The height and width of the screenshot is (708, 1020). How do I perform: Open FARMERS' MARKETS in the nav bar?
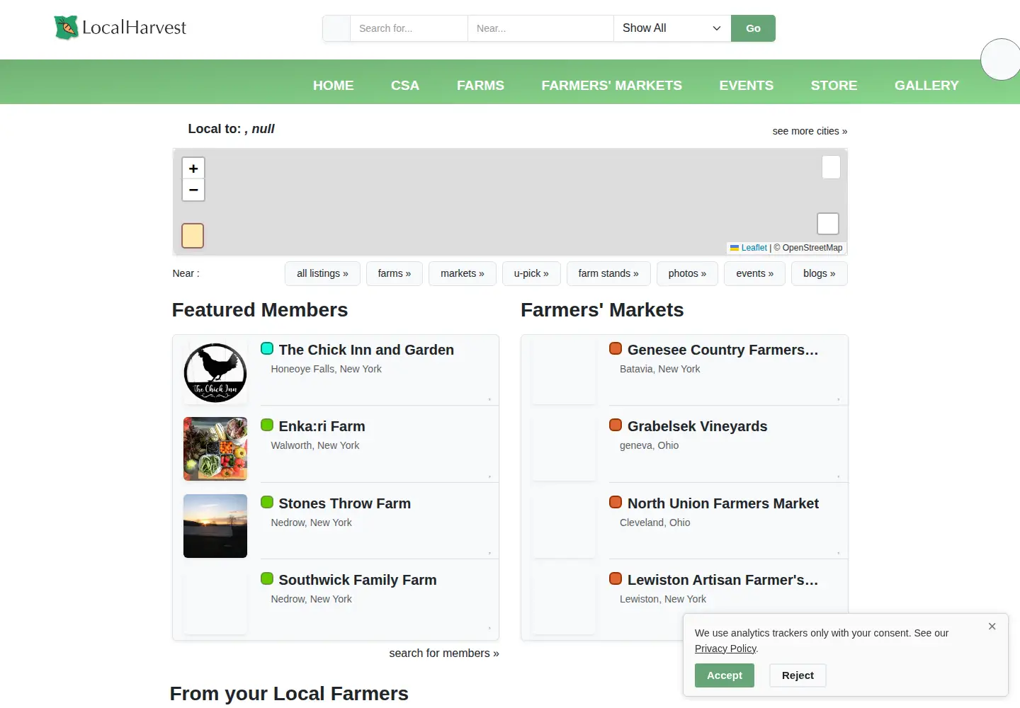(x=612, y=85)
